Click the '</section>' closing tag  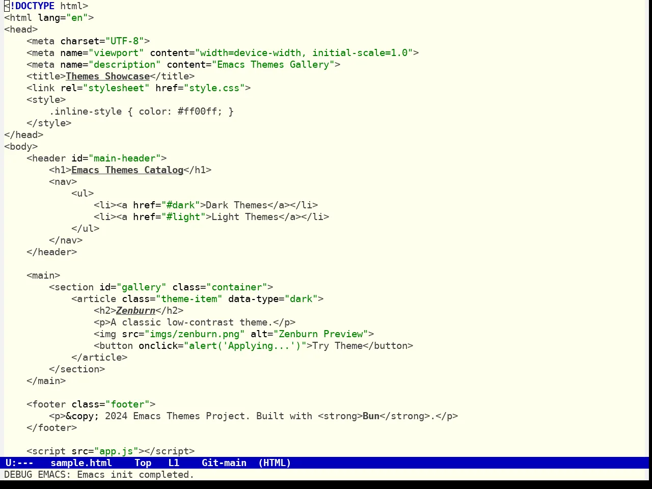point(77,369)
